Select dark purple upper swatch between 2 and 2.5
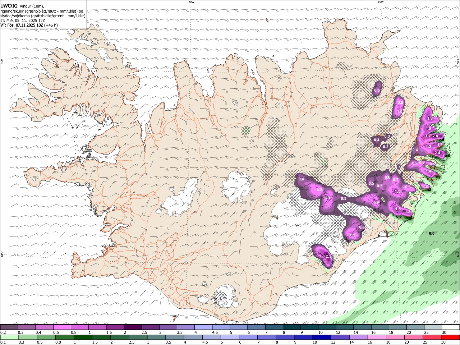The width and height of the screenshot is (460, 345). click(132, 327)
